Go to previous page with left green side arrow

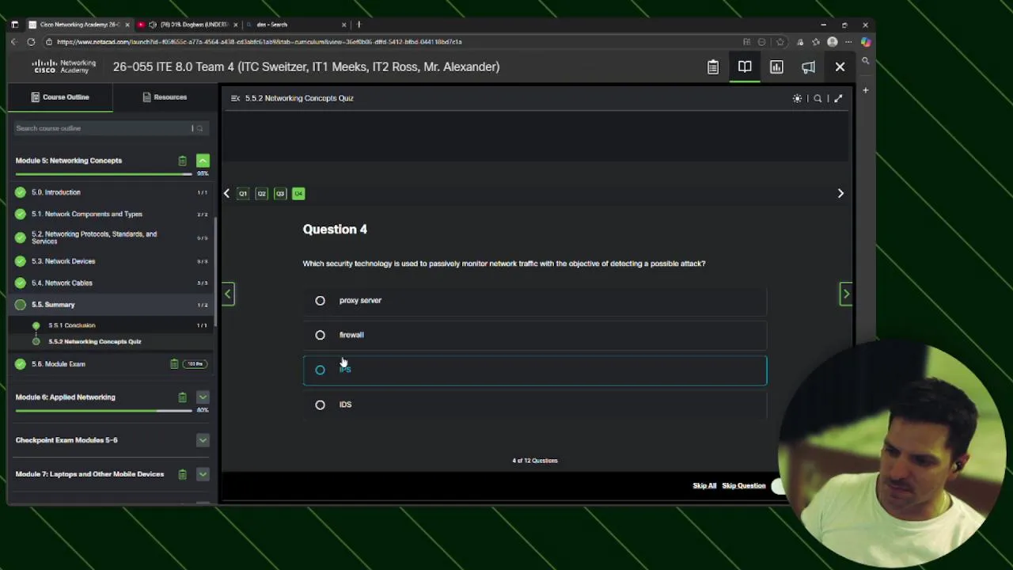pos(228,294)
